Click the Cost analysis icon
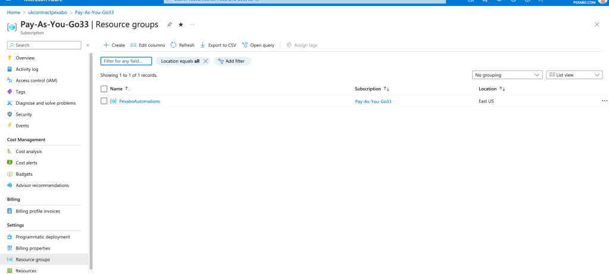This screenshot has width=609, height=274. point(10,151)
